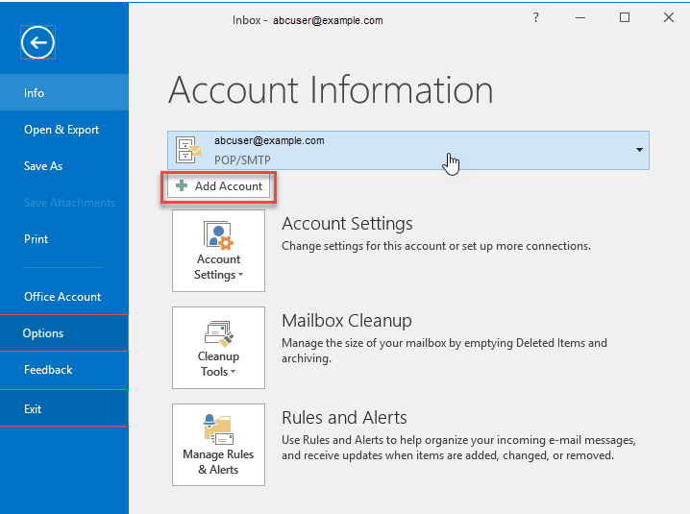The width and height of the screenshot is (690, 514).
Task: Click the back arrow to leave Backstage
Action: tap(38, 41)
